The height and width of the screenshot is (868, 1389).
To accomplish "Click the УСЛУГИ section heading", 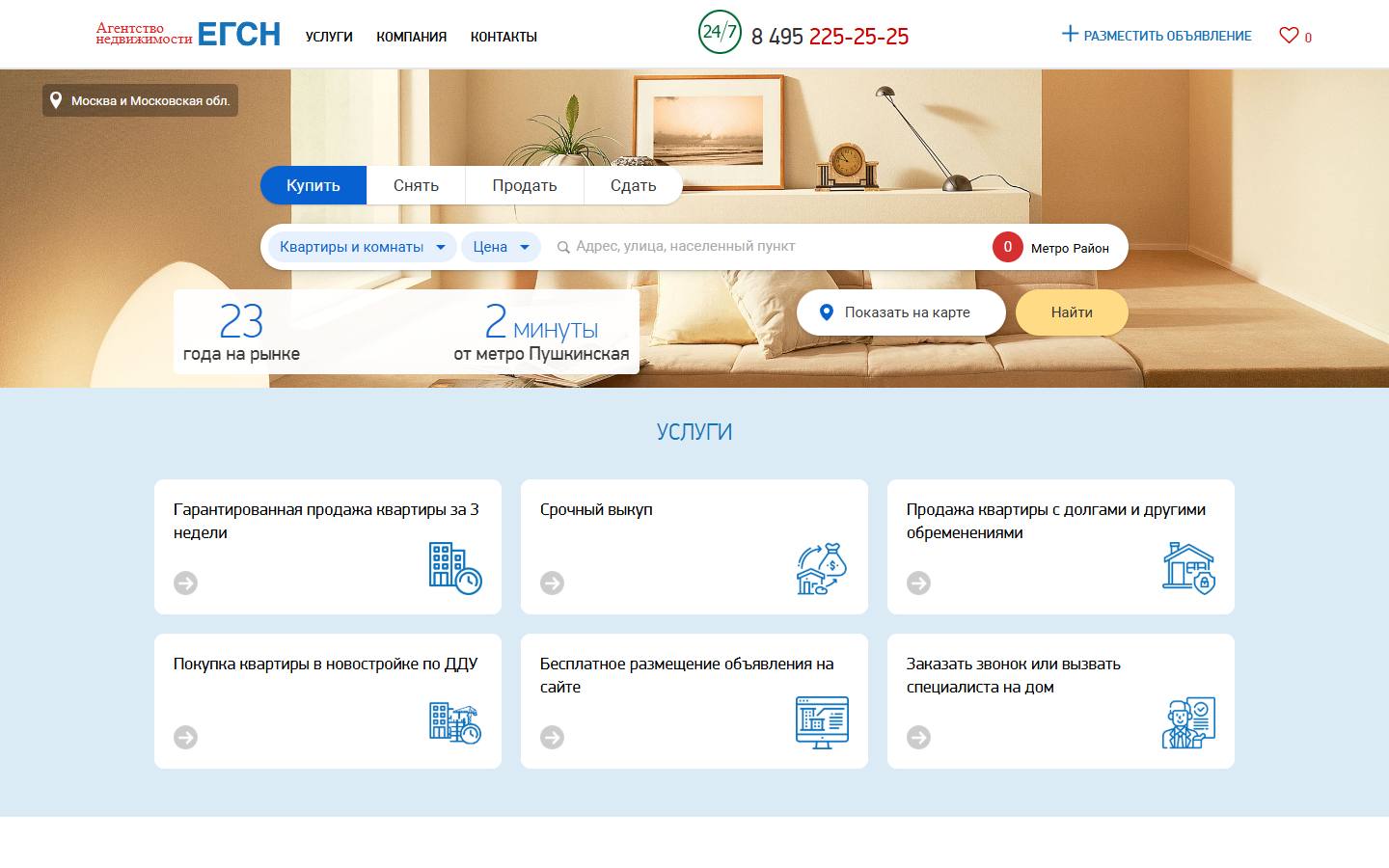I will click(694, 432).
